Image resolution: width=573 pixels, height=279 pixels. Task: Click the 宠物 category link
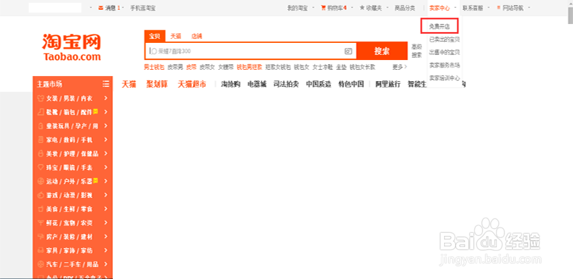point(69,223)
